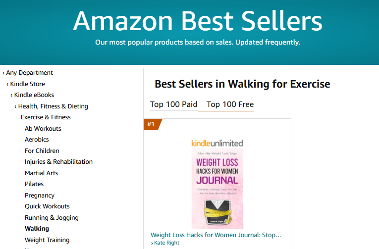Switch to the Top 100 Paid tab
Viewport: 379px width, 249px height.
pyautogui.click(x=174, y=104)
